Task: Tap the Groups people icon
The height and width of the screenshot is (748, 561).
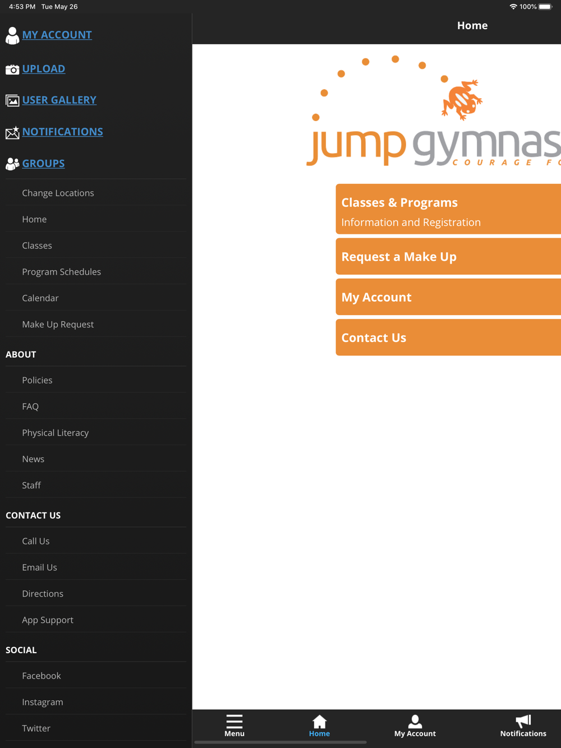Action: point(12,164)
